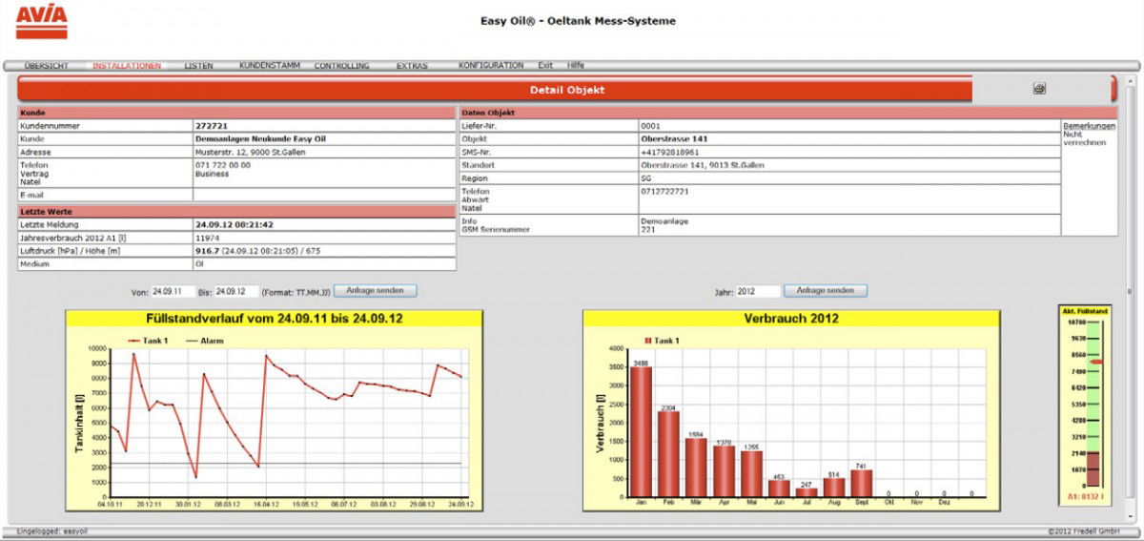
Task: Click the AVIA logo
Action: (42, 20)
